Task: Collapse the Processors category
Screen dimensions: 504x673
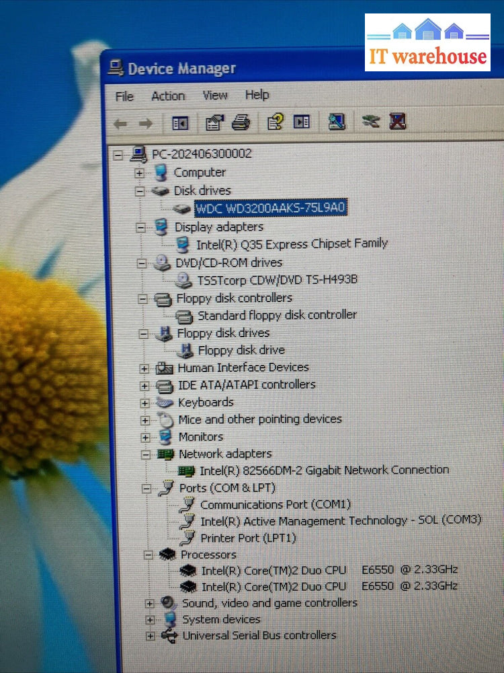Action: coord(149,555)
